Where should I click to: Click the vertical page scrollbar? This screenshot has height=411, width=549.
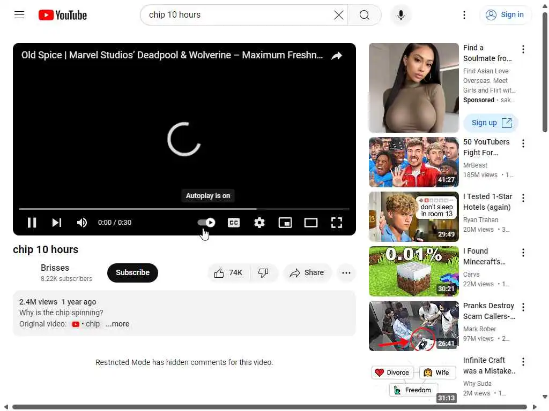pos(545,73)
